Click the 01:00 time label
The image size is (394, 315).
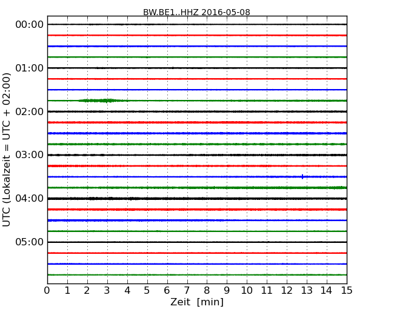(30, 68)
